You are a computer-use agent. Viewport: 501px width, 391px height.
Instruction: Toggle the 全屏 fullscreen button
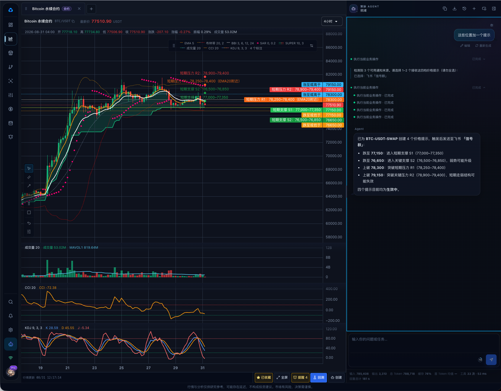[x=282, y=377]
